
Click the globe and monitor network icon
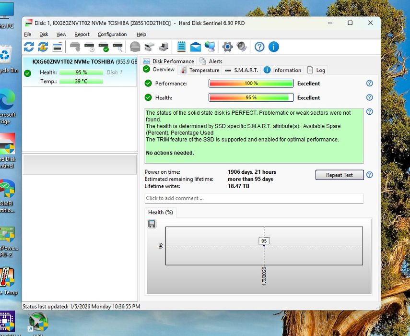coord(210,47)
